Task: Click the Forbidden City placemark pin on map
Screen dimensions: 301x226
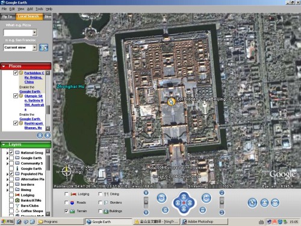Action: coord(171,102)
